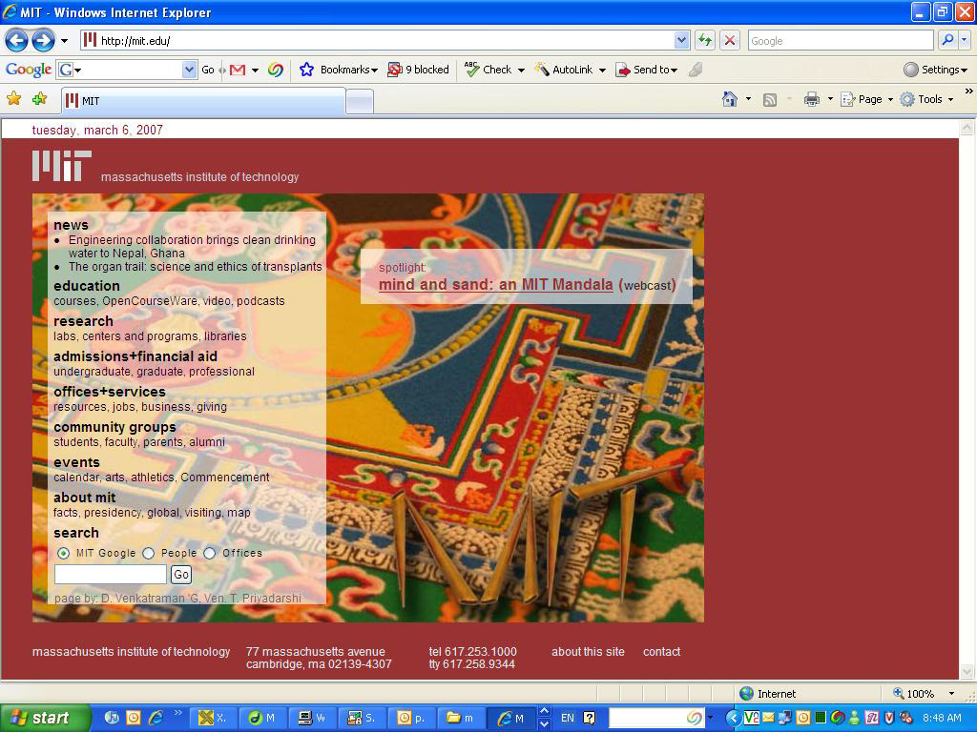This screenshot has height=732, width=977.
Task: Open the about this site footer link
Action: point(588,652)
